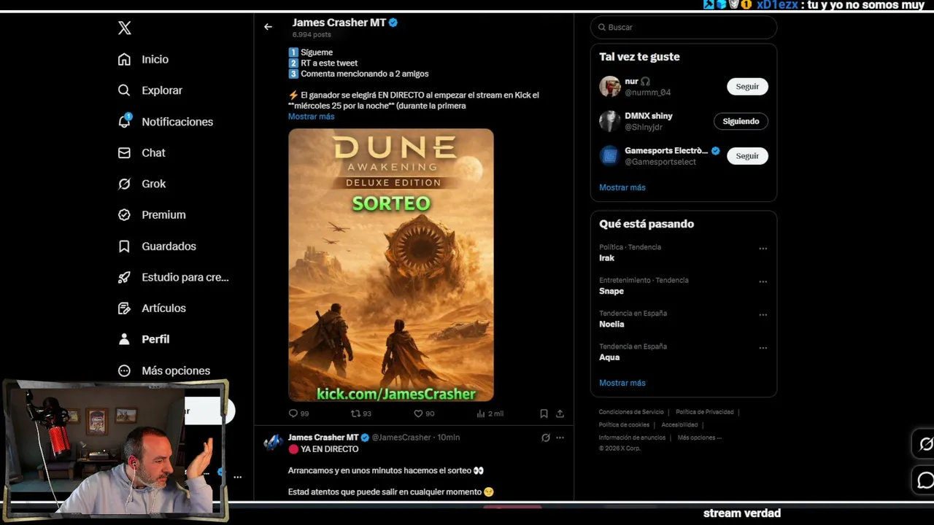This screenshot has width=934, height=525.
Task: Go back with the arrow icon
Action: point(268,27)
